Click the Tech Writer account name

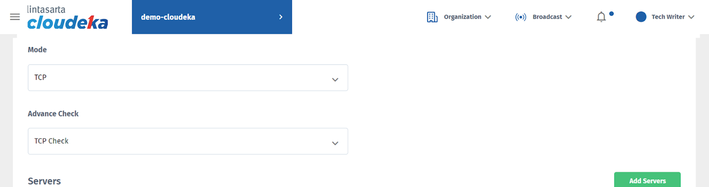coord(668,17)
